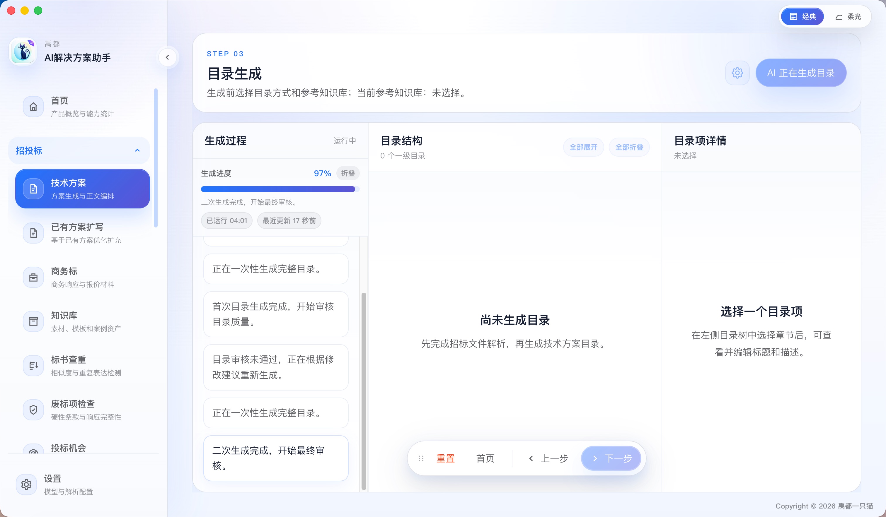Click the STEP 03 label
Viewport: 886px width, 517px height.
pos(225,54)
